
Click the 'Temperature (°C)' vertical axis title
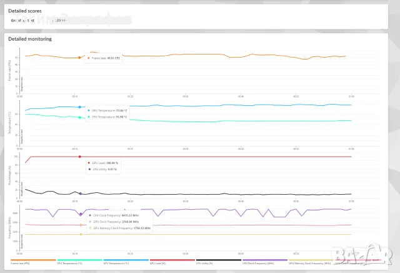[10, 123]
